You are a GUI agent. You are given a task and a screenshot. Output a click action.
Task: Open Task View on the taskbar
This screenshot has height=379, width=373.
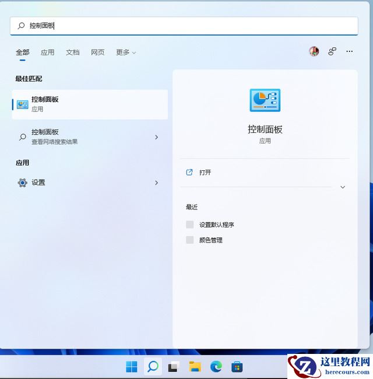(174, 367)
